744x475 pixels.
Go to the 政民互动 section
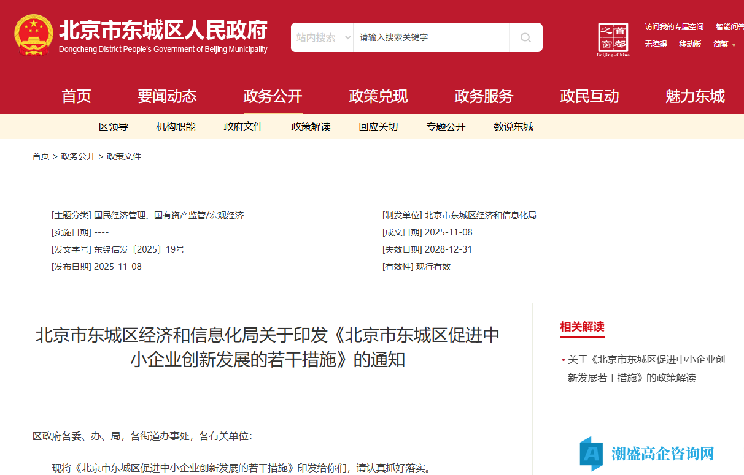click(x=589, y=96)
